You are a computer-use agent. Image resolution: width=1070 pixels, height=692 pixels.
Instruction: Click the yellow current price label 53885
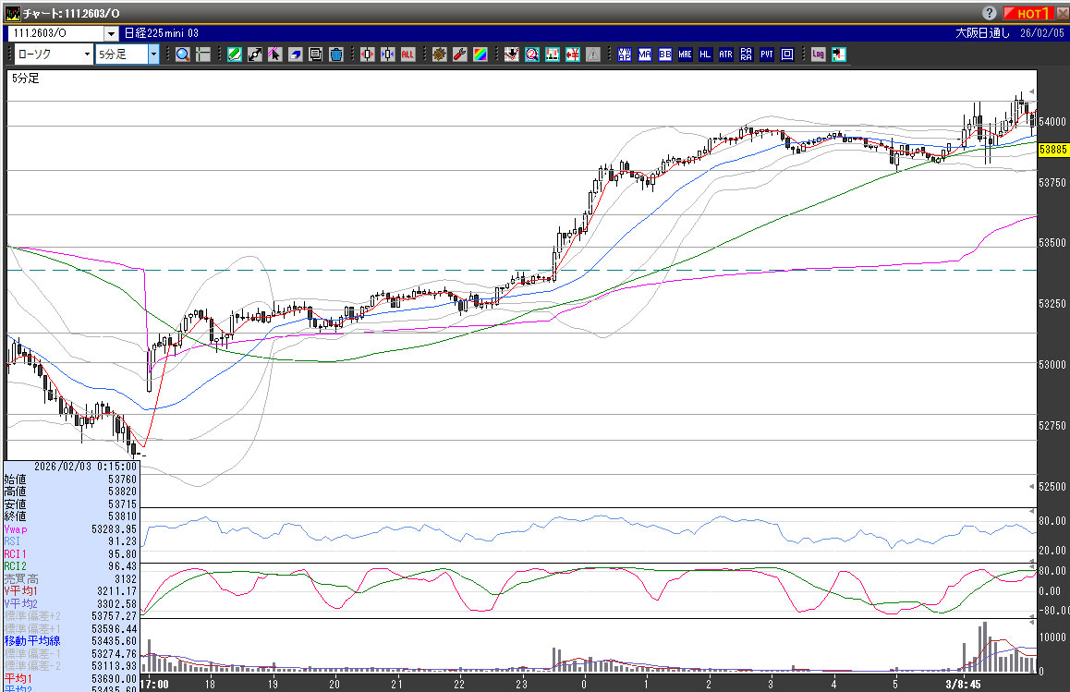1053,149
